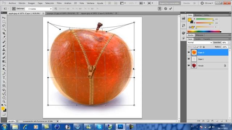
Task: Select the Clone Stamp tool
Action: tap(4, 50)
